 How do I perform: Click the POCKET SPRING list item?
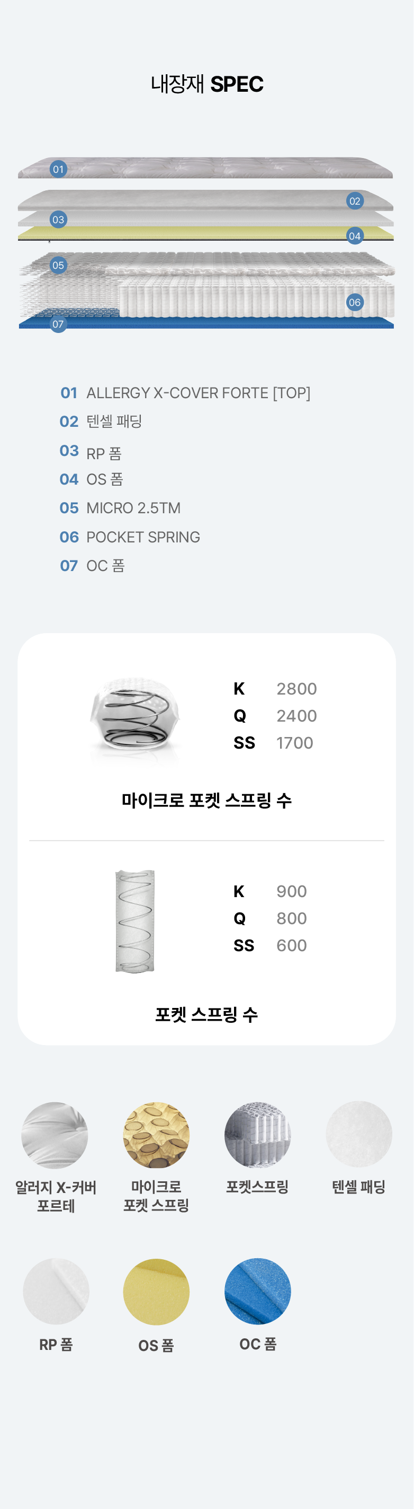click(x=143, y=537)
